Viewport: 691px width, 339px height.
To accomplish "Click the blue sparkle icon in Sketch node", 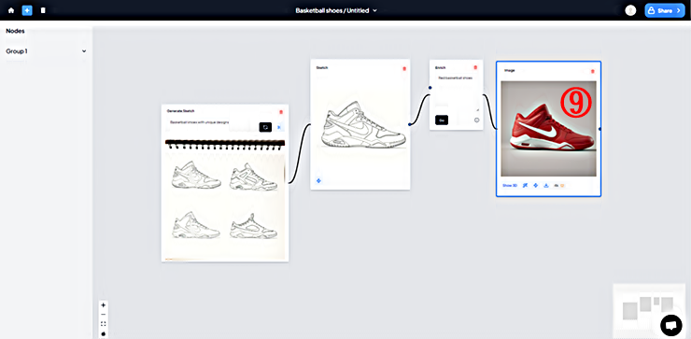I will point(318,181).
